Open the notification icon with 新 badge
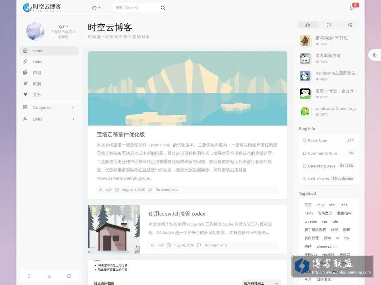This screenshot has height=285, width=381. click(x=352, y=8)
